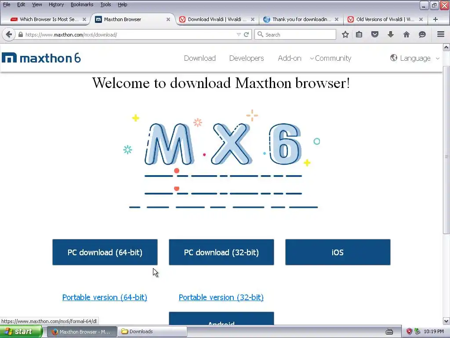This screenshot has width=450, height=338.
Task: Expand the Community dropdown menu
Action: [x=330, y=58]
